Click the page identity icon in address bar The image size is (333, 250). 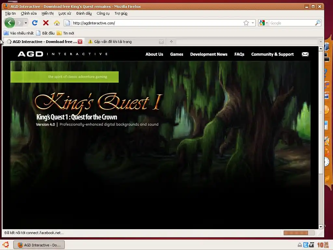point(68,23)
